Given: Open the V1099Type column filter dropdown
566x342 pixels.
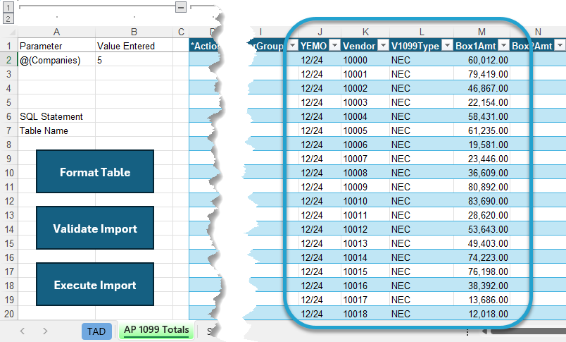Looking at the screenshot, I should tap(448, 46).
